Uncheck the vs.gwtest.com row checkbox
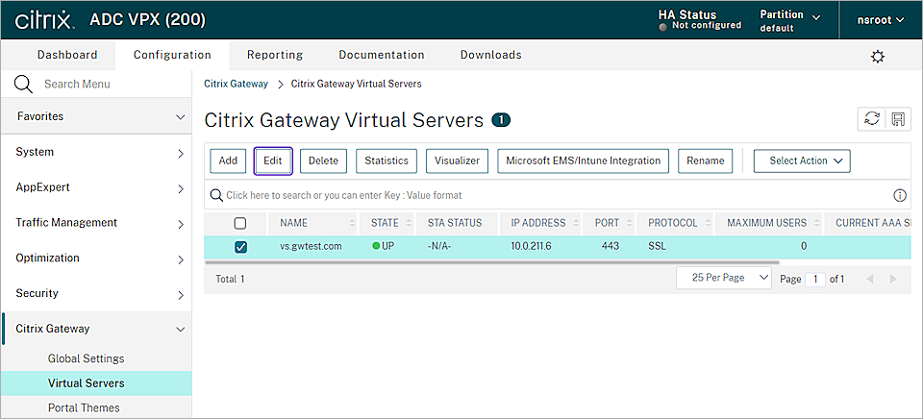 [240, 247]
